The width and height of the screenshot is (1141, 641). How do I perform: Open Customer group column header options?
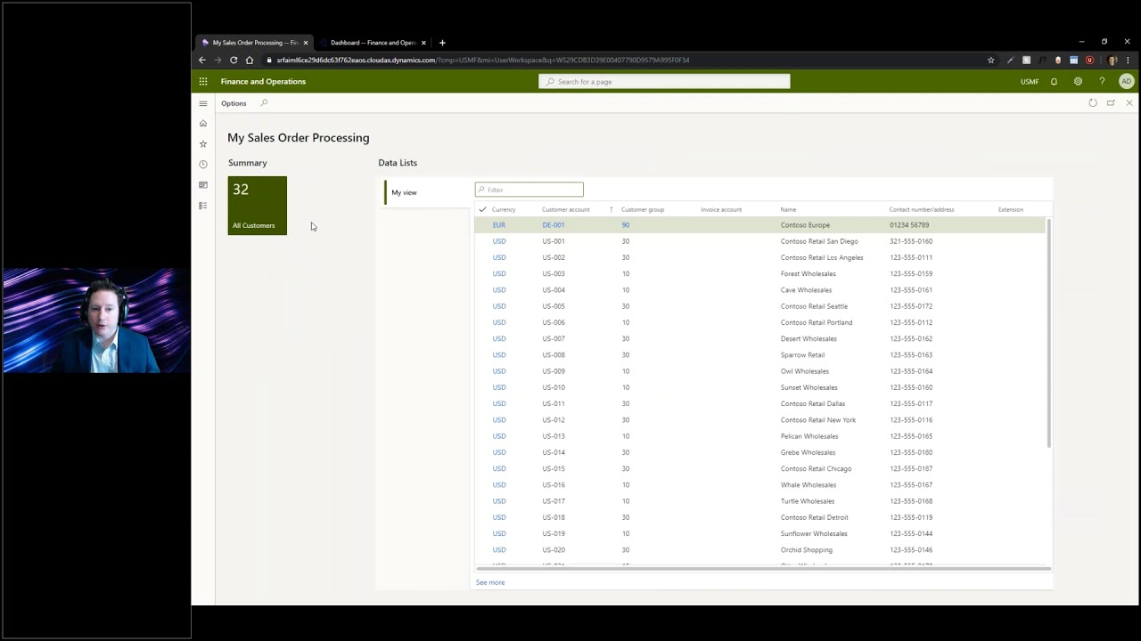(643, 209)
